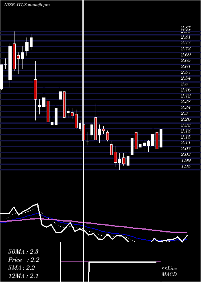Screen dimensions: 201x282
Task: Select the 2.57 price label
Action: (x=186, y=72)
